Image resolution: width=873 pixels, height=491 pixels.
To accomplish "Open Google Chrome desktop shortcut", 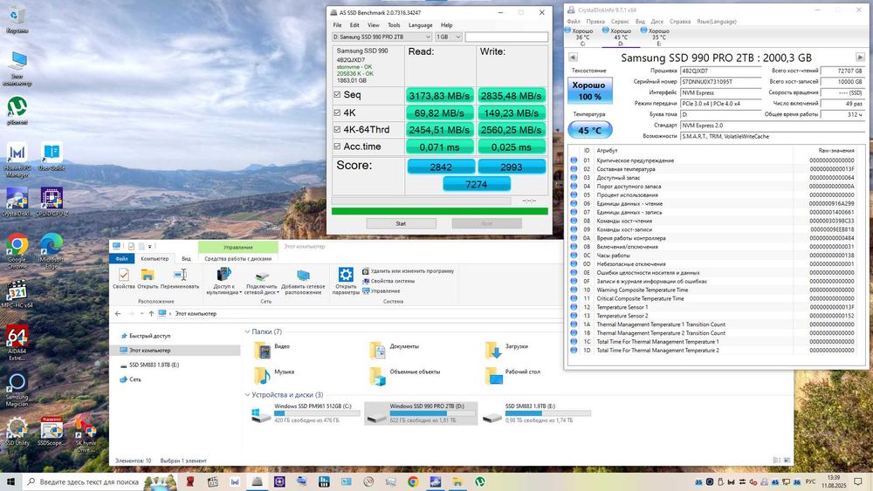I will [x=17, y=250].
